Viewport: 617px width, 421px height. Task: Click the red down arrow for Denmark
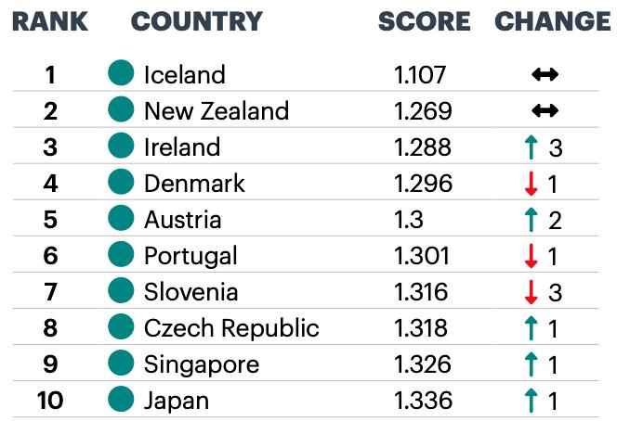[532, 184]
